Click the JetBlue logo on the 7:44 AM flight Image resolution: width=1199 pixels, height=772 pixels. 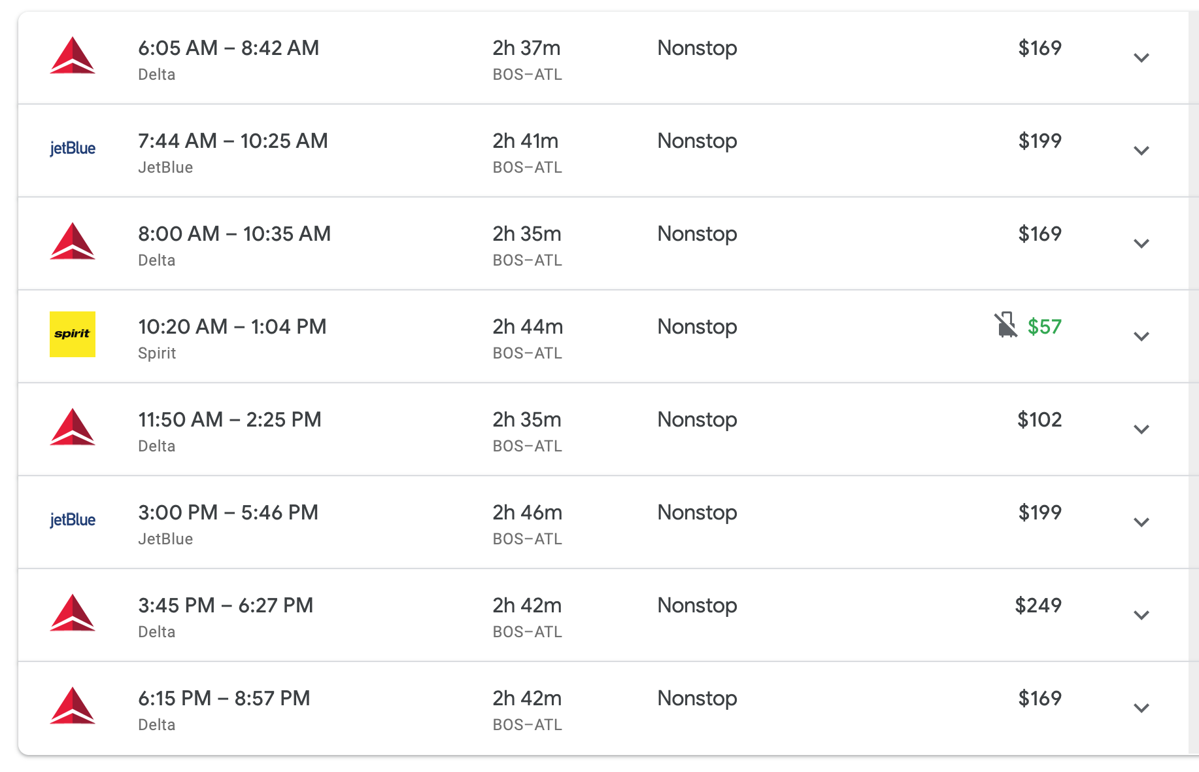(x=73, y=149)
